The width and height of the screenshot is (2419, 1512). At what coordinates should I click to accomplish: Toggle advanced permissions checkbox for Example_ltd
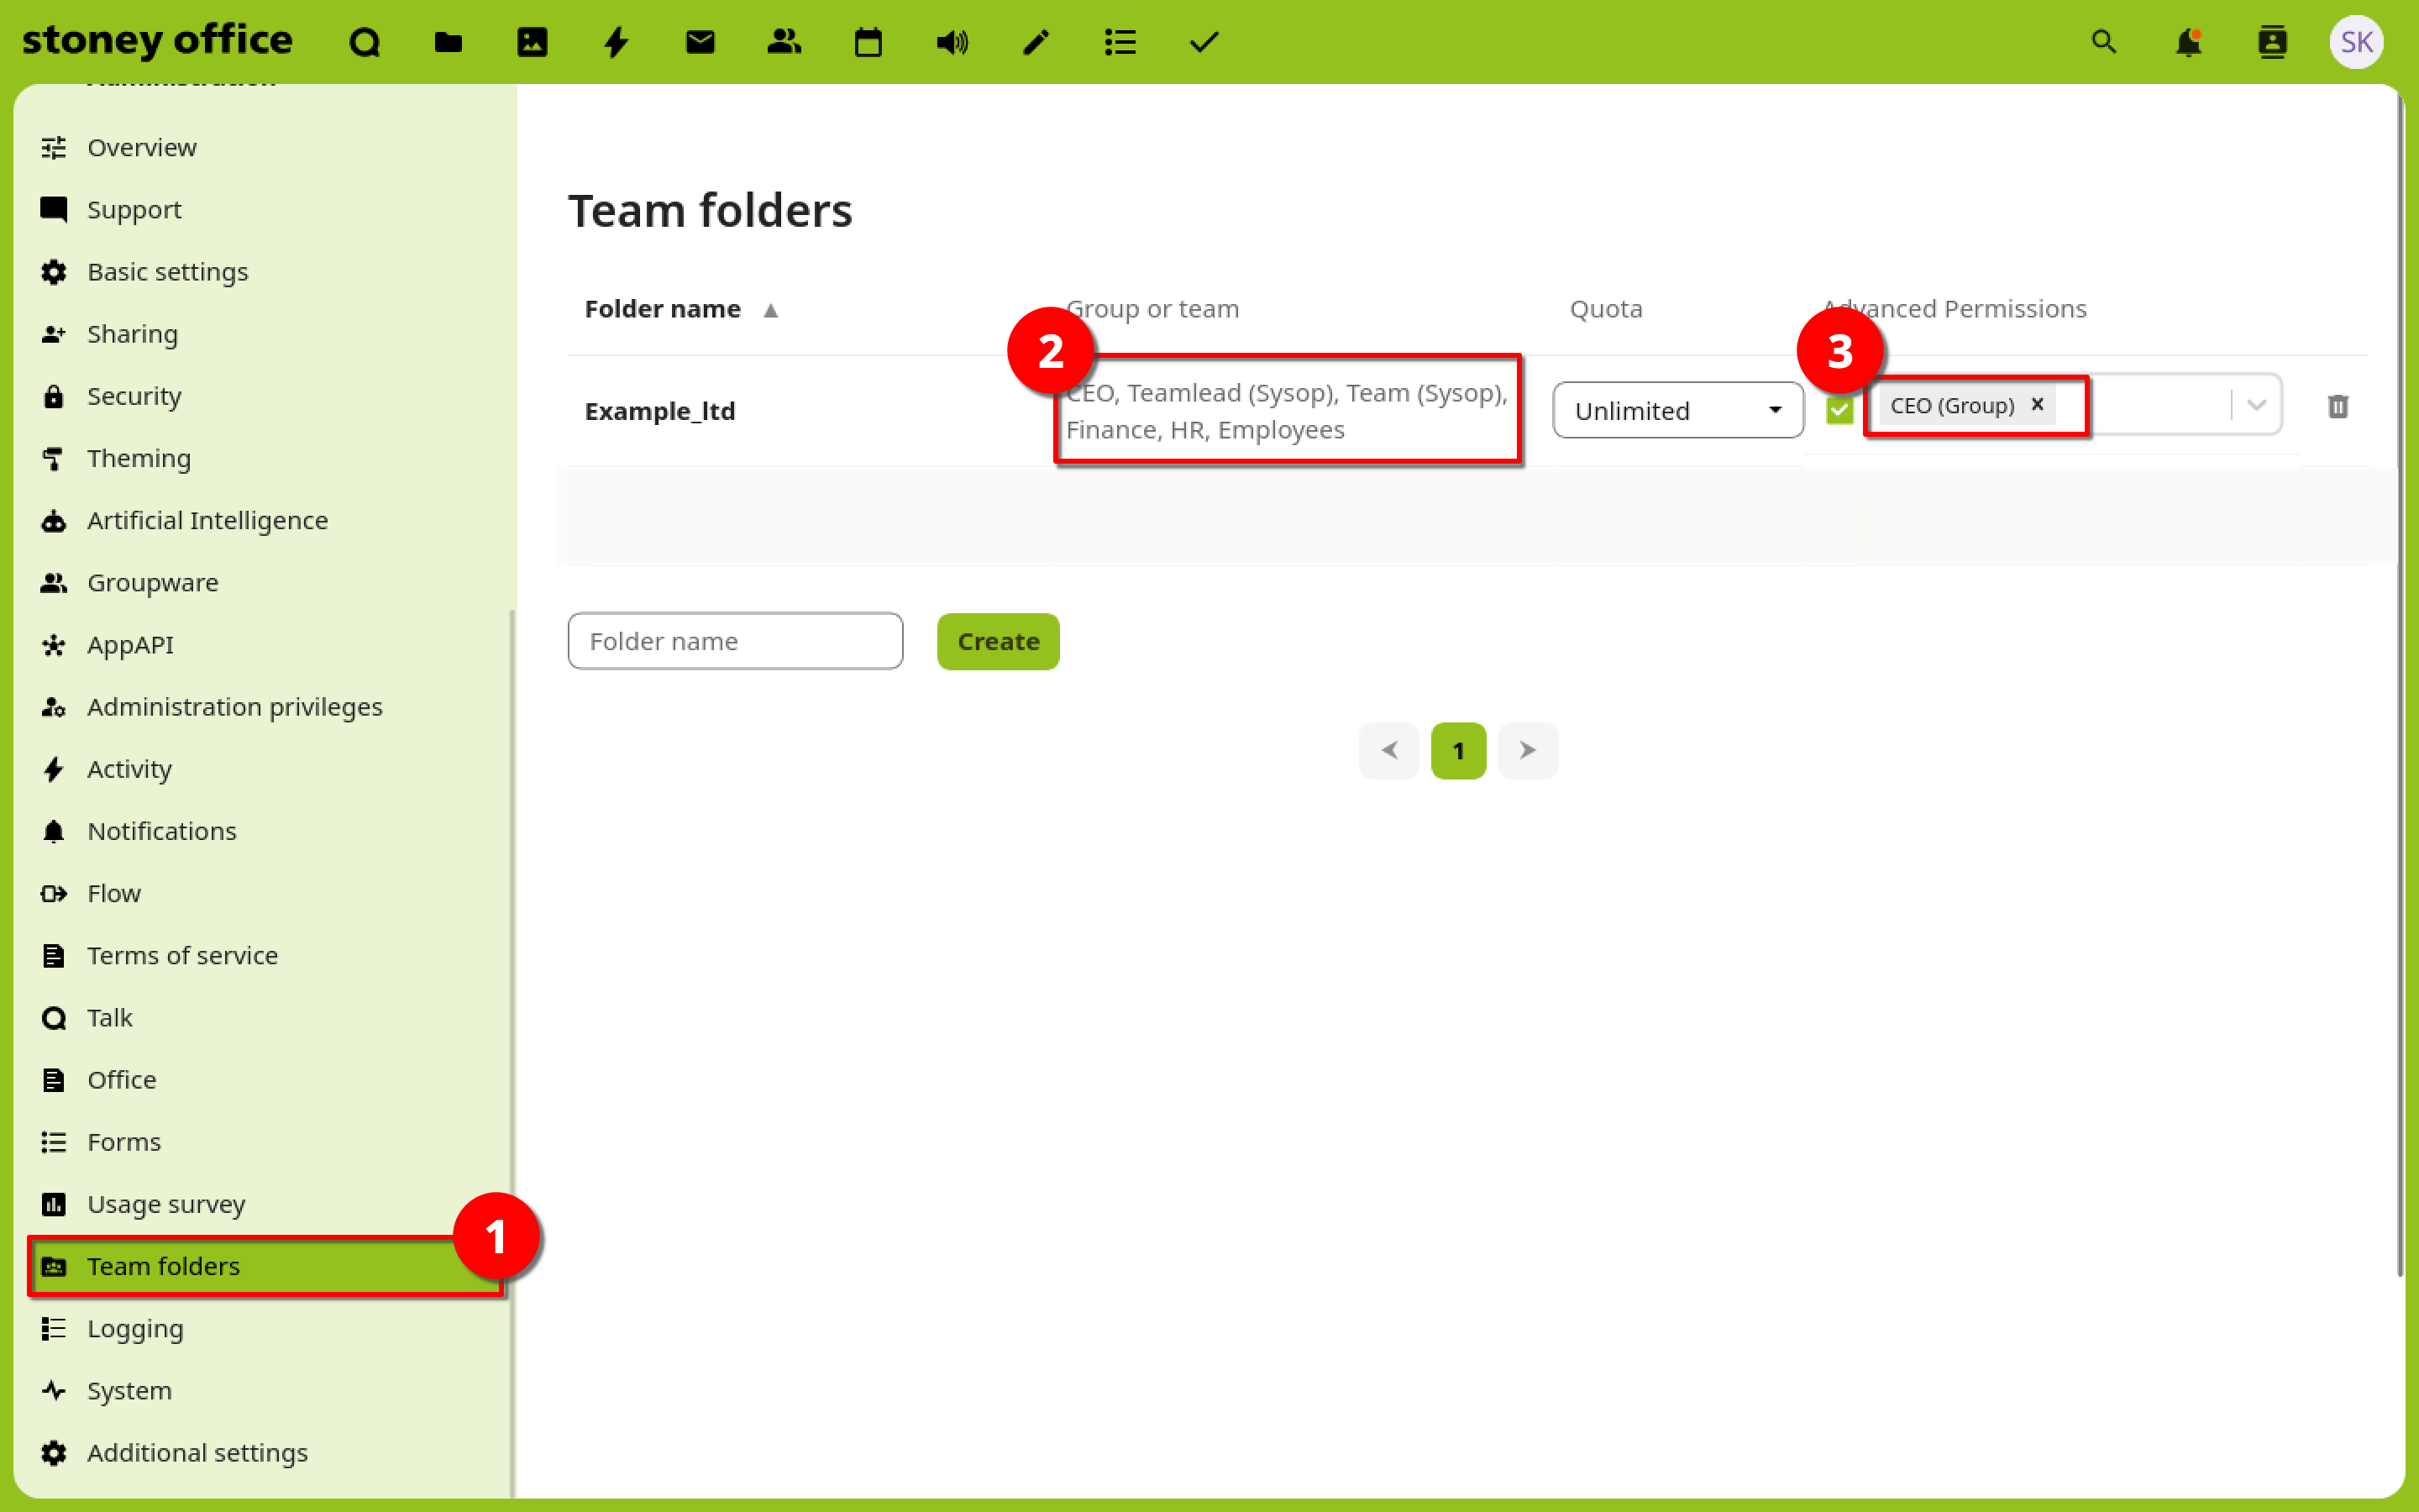(x=1839, y=409)
